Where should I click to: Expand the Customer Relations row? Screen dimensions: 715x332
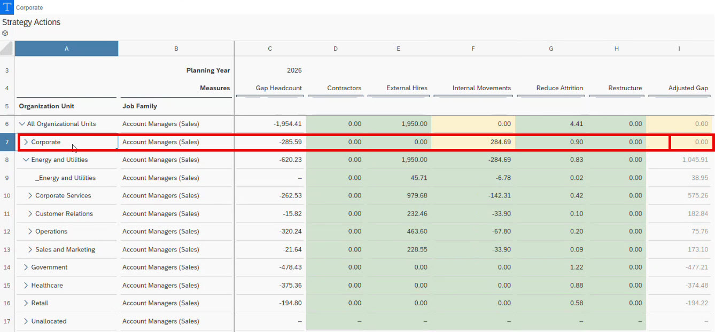(30, 214)
